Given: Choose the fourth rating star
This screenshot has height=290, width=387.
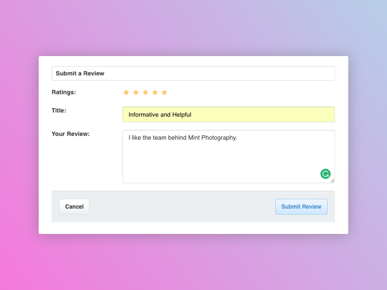Looking at the screenshot, I should pos(155,92).
